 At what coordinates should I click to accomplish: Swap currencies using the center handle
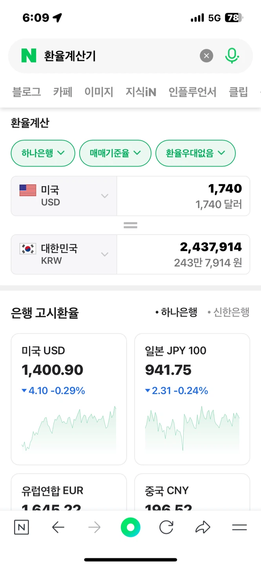coord(130,225)
